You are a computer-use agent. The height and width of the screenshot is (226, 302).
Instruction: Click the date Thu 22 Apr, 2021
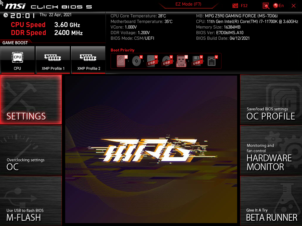point(55,15)
